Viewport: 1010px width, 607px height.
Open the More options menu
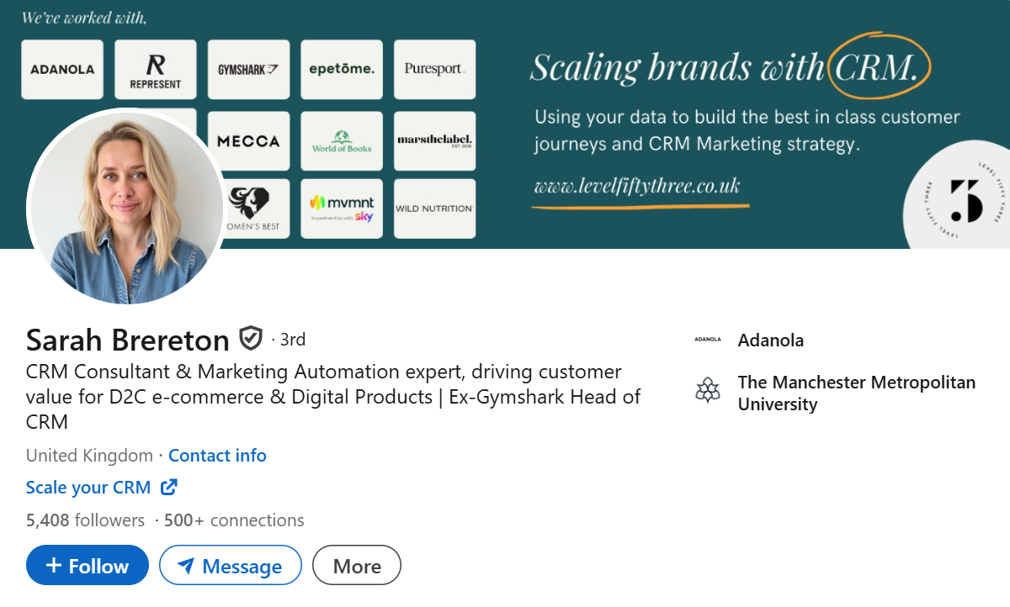click(357, 565)
